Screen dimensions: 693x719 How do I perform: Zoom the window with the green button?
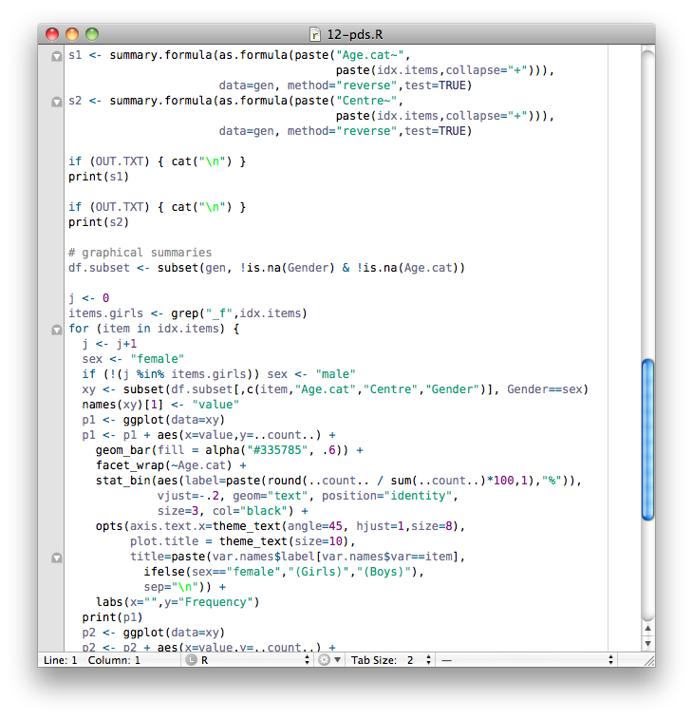tap(92, 34)
